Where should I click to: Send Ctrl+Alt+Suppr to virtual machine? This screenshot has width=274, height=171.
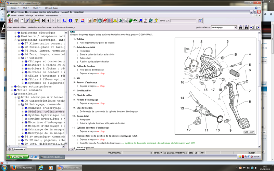pyautogui.click(x=51, y=8)
